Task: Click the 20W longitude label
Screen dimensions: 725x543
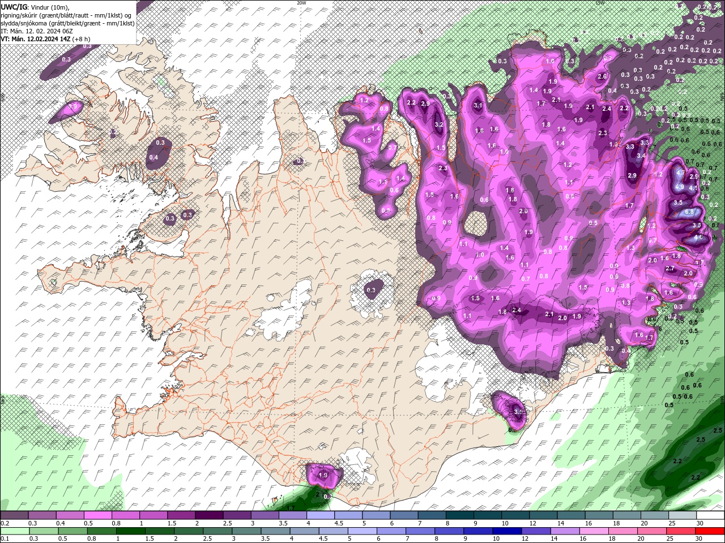Action: click(301, 3)
